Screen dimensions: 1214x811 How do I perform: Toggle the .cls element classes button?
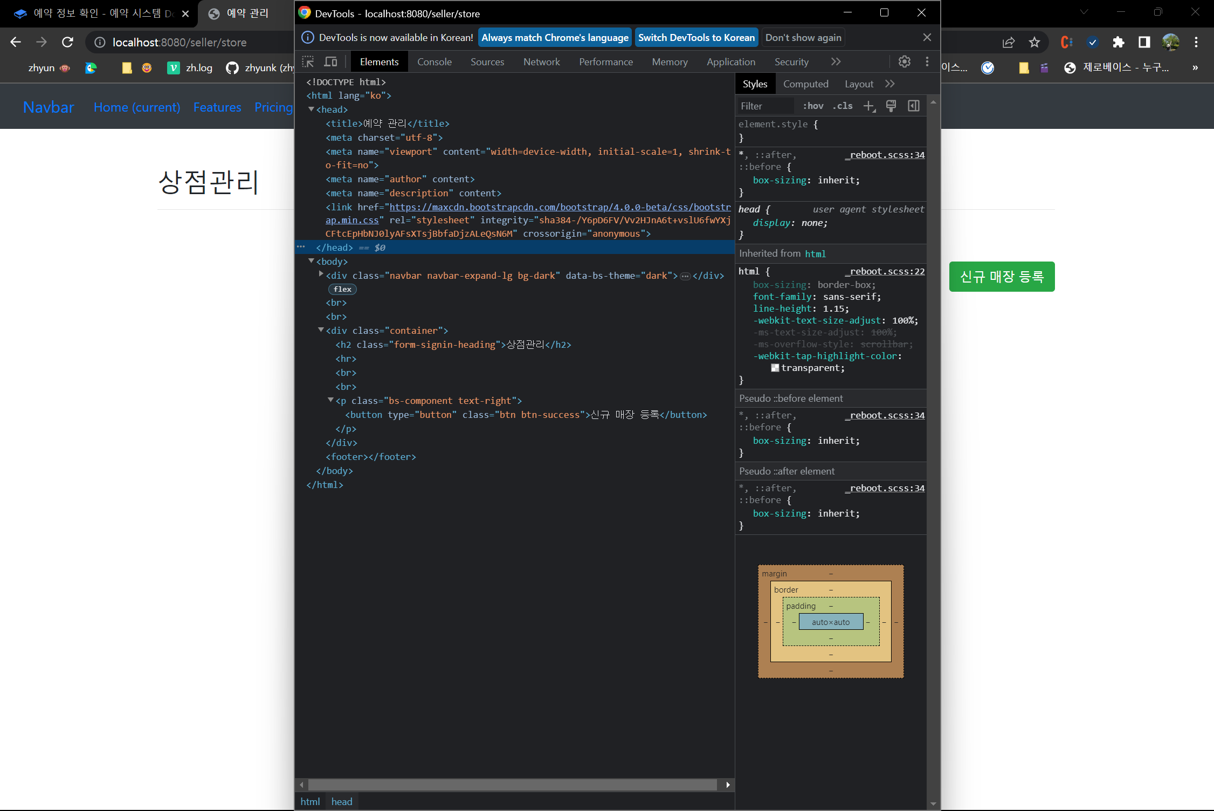coord(843,106)
